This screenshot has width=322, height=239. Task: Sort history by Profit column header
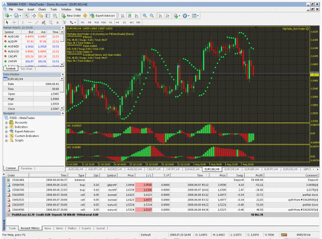click(x=254, y=175)
